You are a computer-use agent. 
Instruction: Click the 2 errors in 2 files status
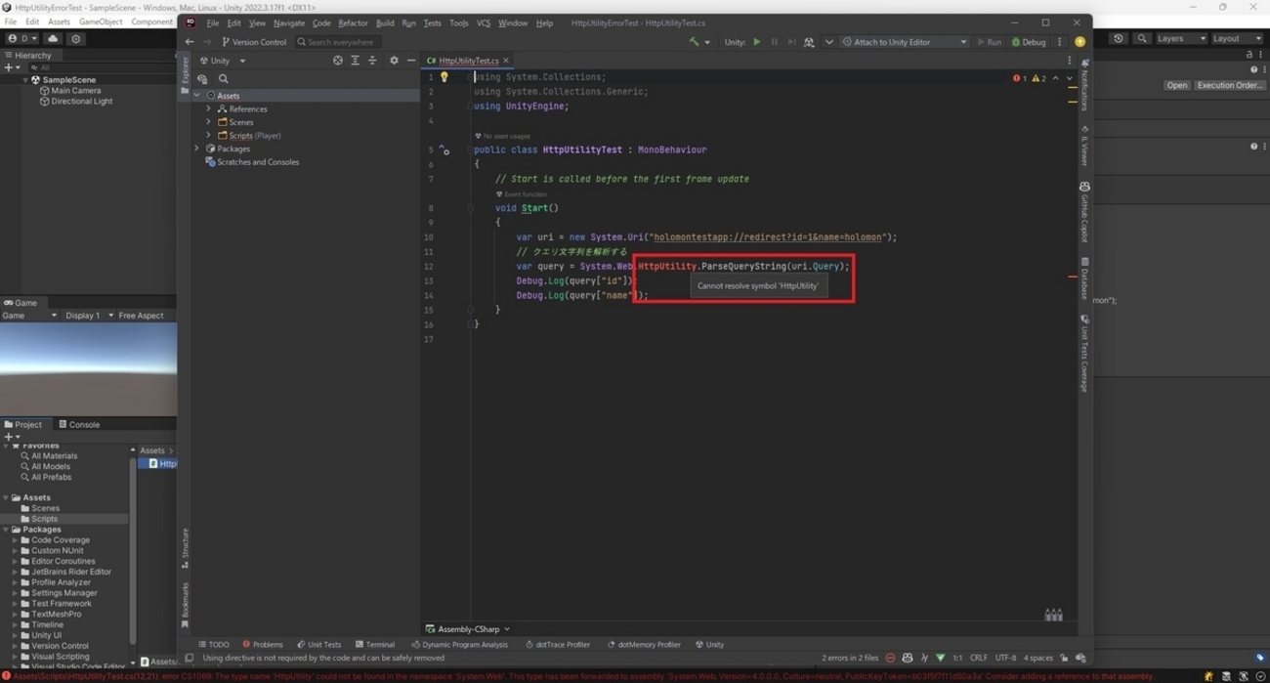point(850,659)
